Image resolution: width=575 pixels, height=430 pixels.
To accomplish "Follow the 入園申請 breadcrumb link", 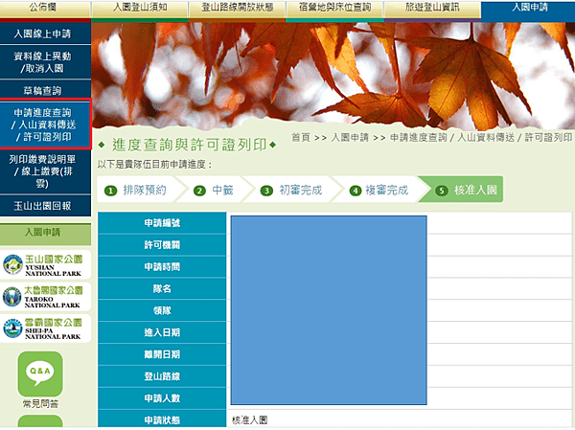I will [x=350, y=138].
